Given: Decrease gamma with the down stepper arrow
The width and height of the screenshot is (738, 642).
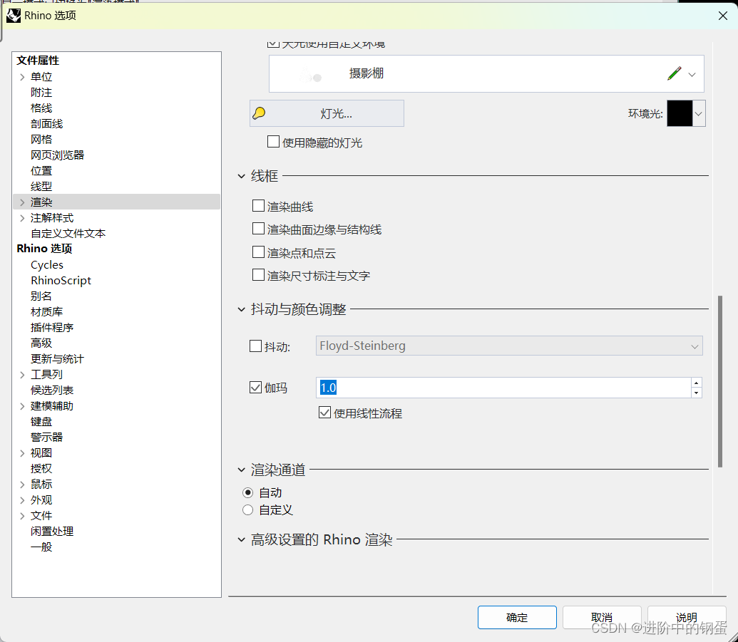Looking at the screenshot, I should tap(697, 393).
